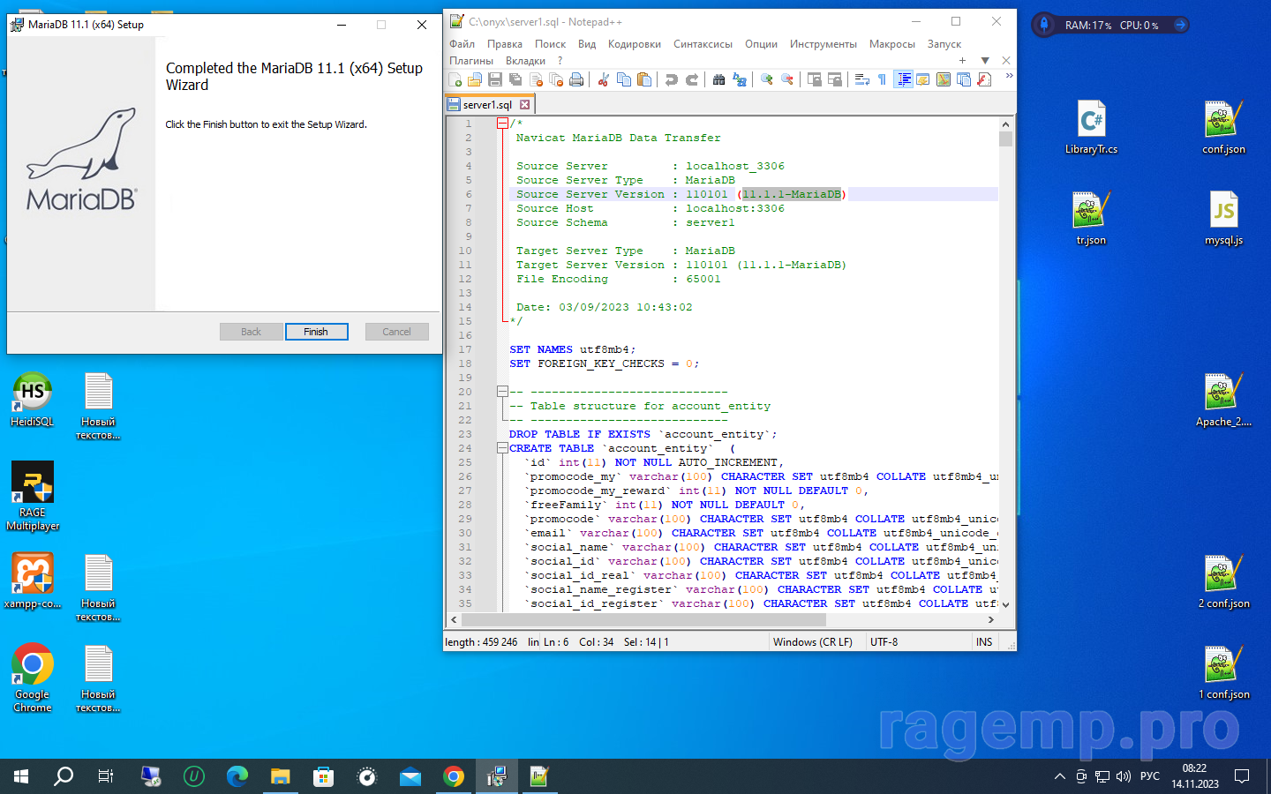Click the Document Map toolbar icon
1271x794 pixels.
(x=944, y=79)
